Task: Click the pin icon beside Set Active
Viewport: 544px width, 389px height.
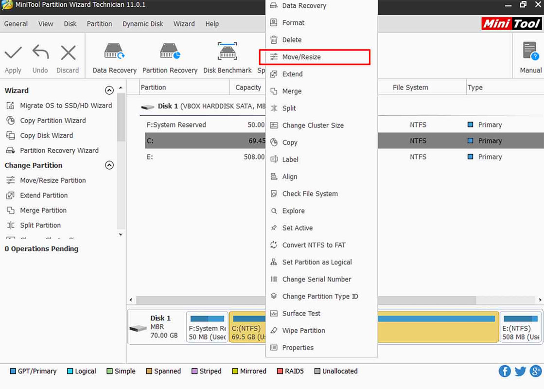Action: (x=274, y=228)
